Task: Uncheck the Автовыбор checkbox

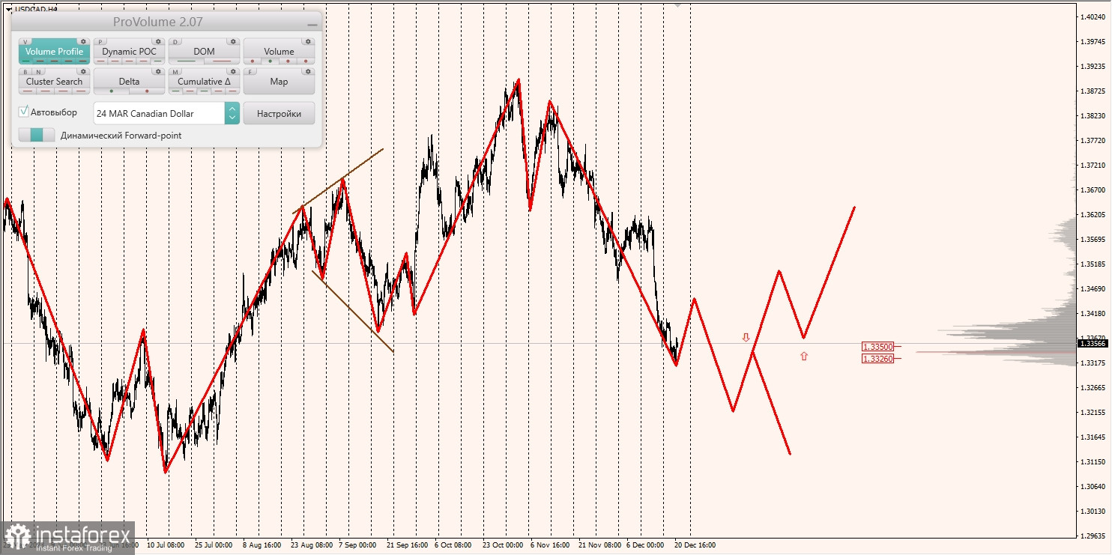Action: 24,112
